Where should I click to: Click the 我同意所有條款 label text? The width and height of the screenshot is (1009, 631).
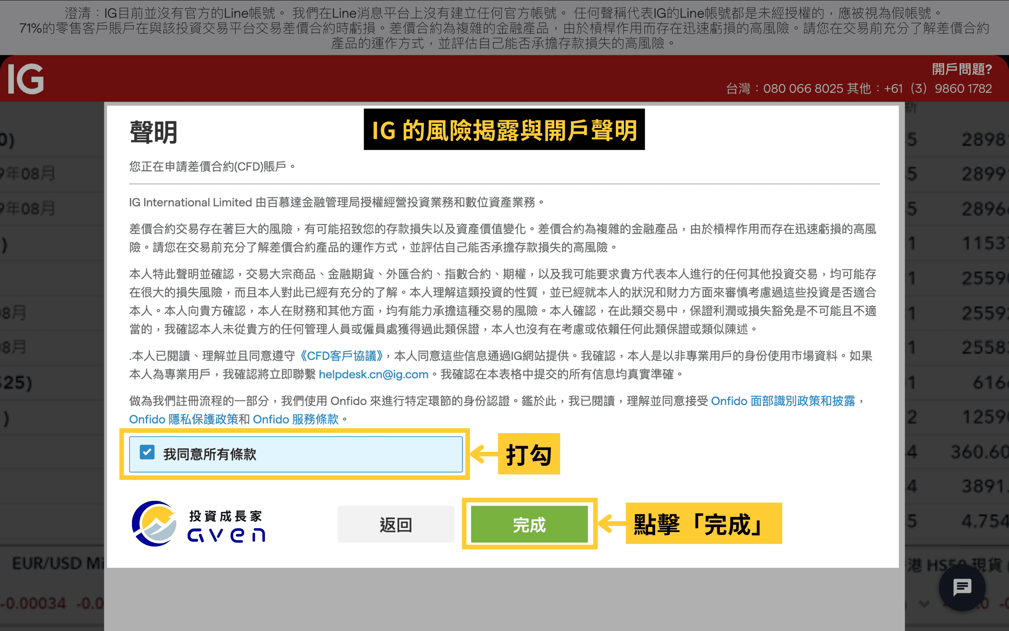click(x=210, y=455)
